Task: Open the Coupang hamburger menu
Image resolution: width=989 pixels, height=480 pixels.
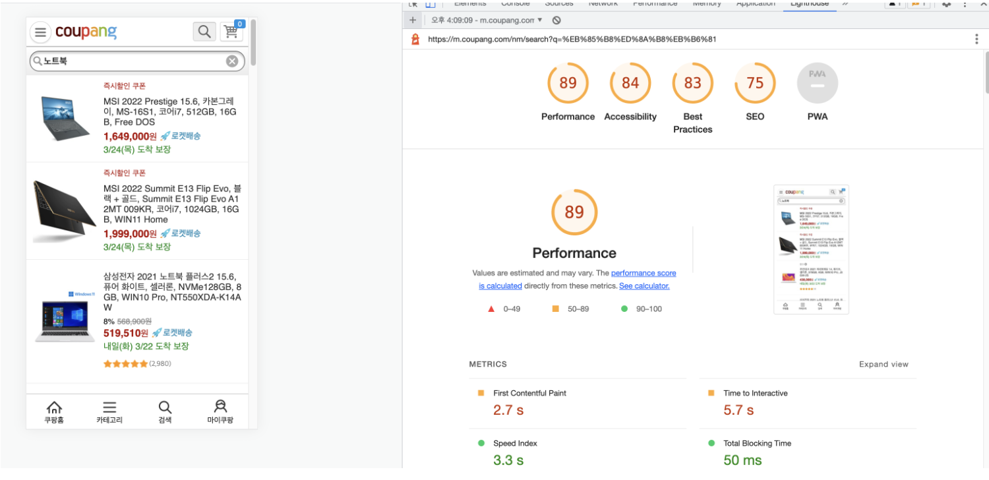Action: click(x=40, y=32)
